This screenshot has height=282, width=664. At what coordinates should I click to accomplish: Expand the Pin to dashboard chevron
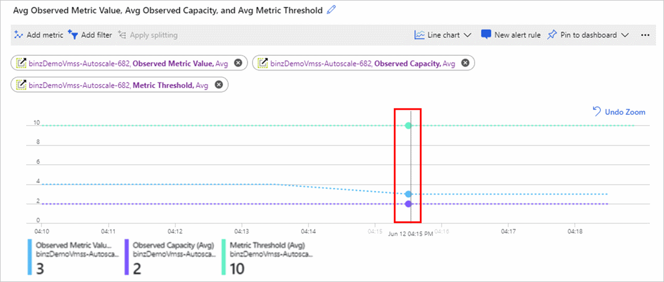[625, 35]
